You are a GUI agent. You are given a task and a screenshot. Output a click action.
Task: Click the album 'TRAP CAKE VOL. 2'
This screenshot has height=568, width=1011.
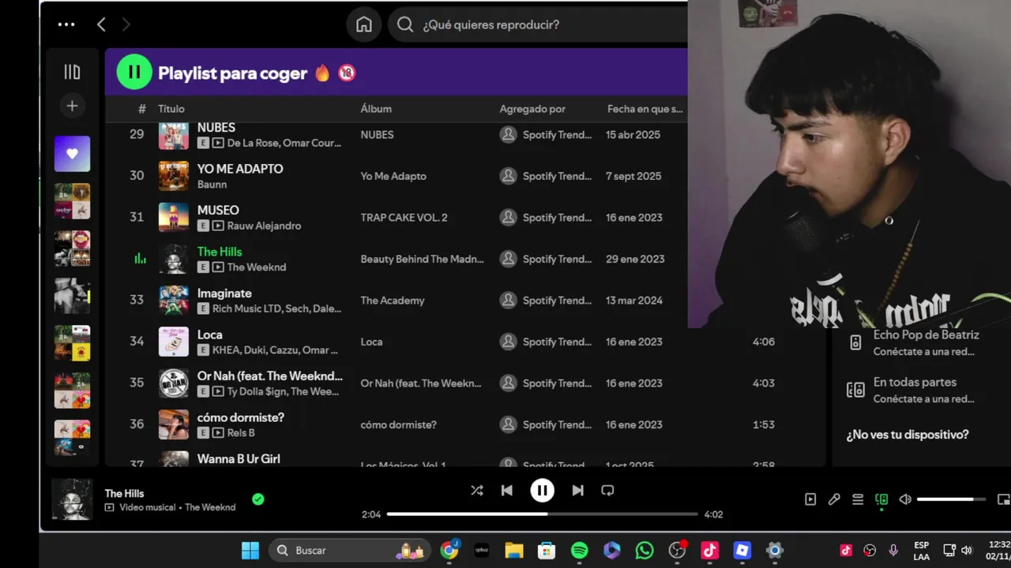point(404,218)
